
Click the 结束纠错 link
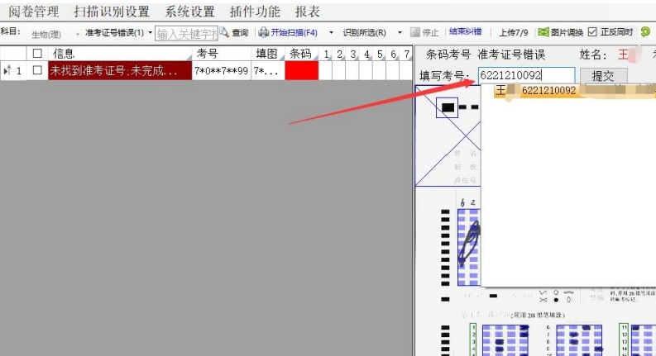[x=465, y=31]
